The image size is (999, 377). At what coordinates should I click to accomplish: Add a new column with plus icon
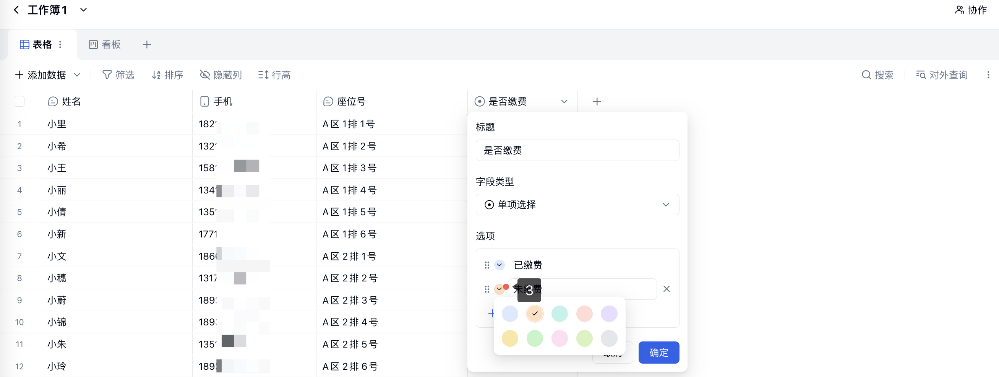(597, 102)
